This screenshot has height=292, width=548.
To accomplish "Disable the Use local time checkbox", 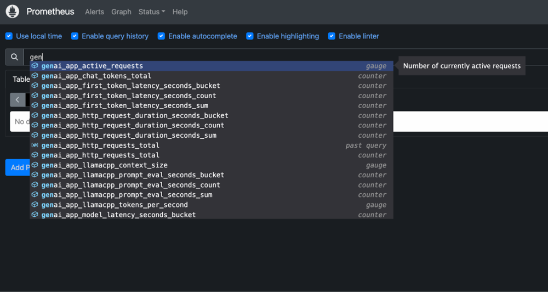I will pyautogui.click(x=9, y=36).
